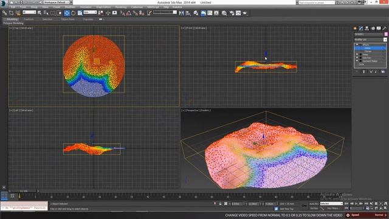
Task: Click the Align tool icon
Action: click(x=188, y=13)
